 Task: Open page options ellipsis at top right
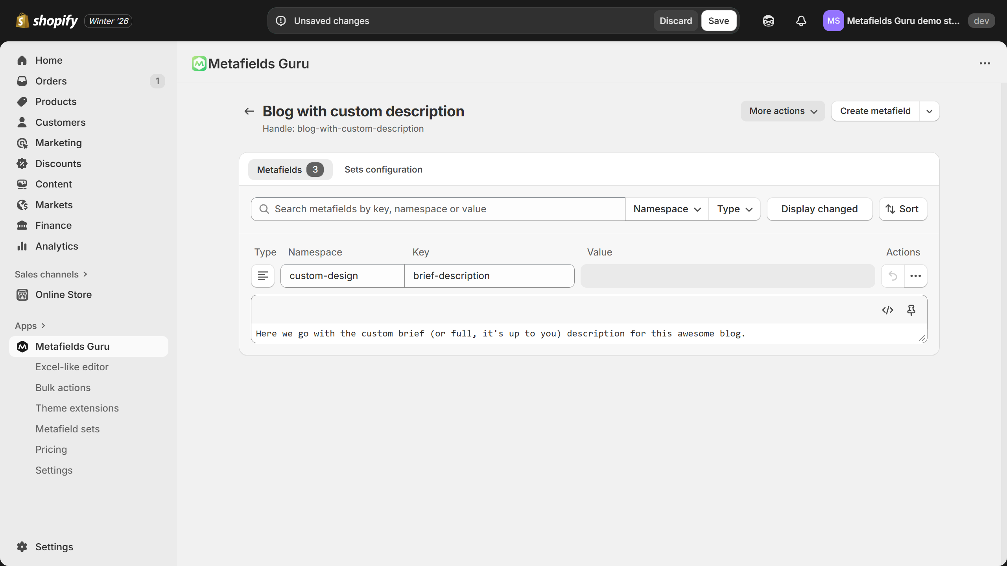[985, 63]
